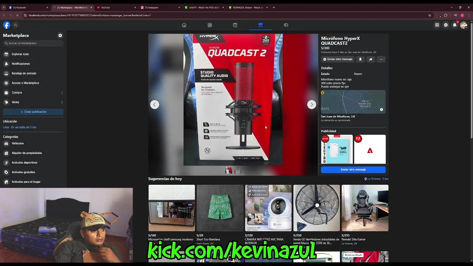Open Explorar todo in sidebar
473x266 pixels.
click(x=33, y=54)
